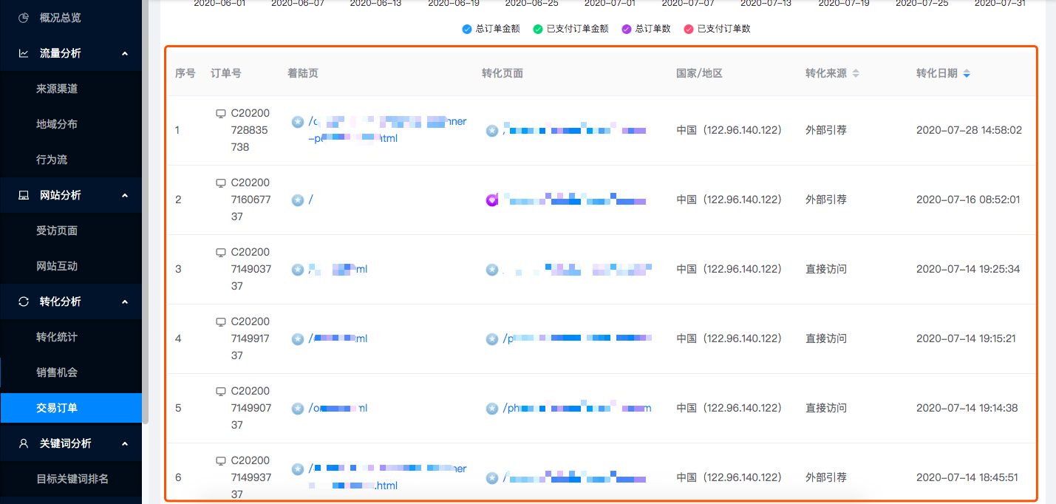Collapse the 网站分析 sidebar group arrow
Screen dimensions: 1056x504
pos(125,195)
